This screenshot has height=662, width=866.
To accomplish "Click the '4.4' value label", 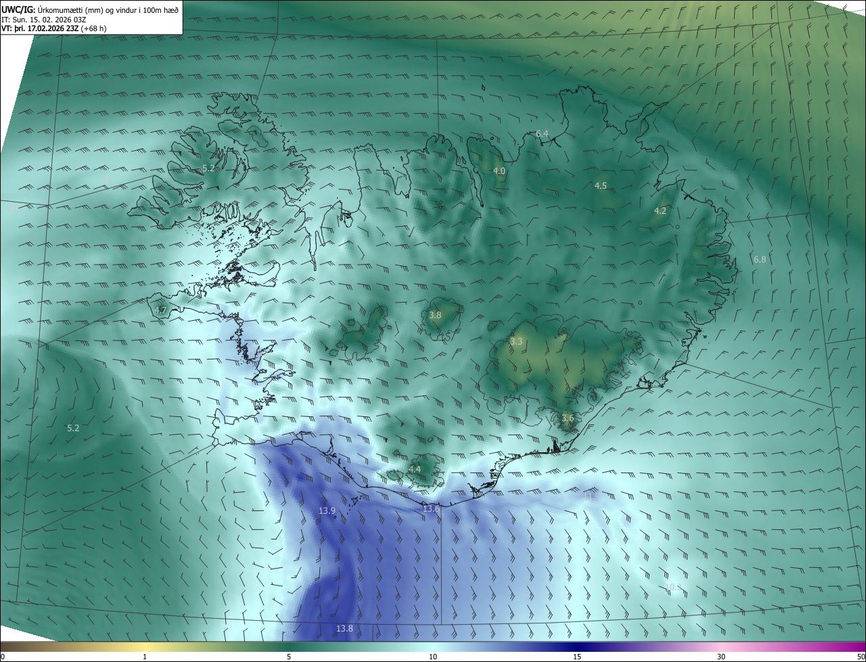I will [x=415, y=469].
